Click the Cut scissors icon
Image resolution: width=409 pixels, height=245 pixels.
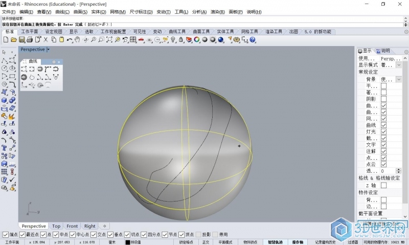pyautogui.click(x=46, y=40)
